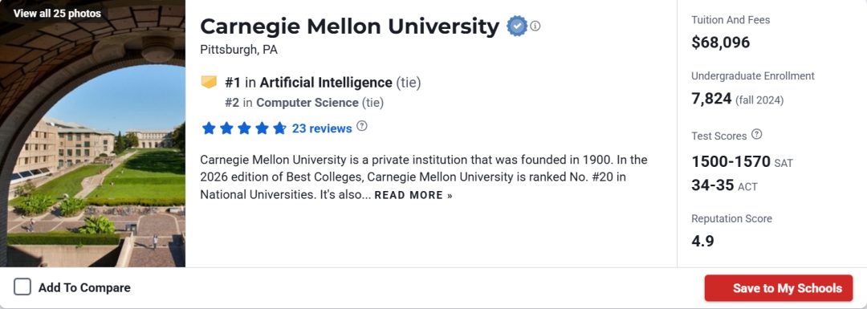Click the yellow ranking badge icon
Screen dimensions: 867x309
[x=209, y=83]
